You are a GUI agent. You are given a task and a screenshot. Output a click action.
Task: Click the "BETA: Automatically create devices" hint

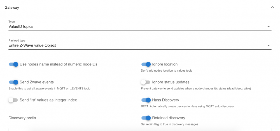pos(187,106)
